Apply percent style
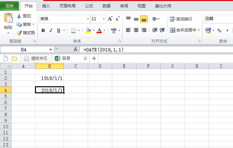Viewport: 233px width, 148px height. coord(219,31)
